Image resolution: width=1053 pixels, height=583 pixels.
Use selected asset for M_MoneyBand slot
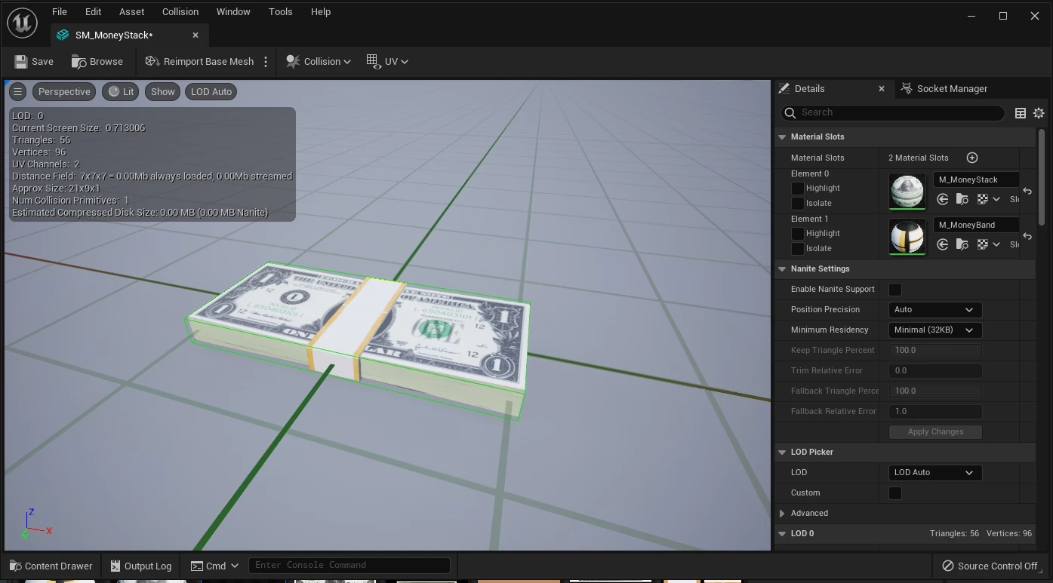(942, 244)
